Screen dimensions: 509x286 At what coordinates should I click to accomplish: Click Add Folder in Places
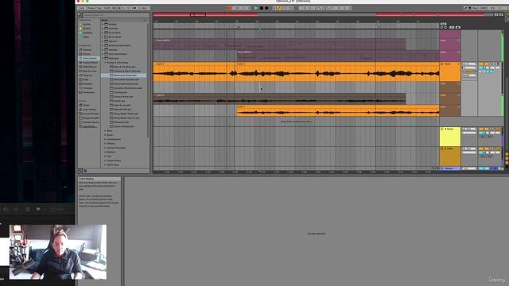pos(90,126)
